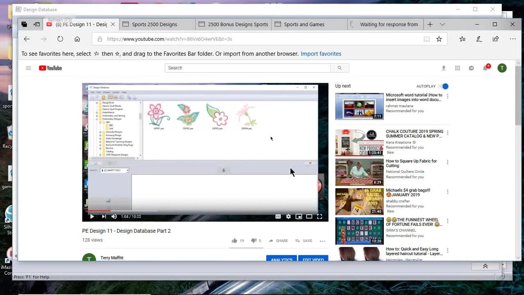
Task: Open the Favorites hub icon
Action: 462,39
